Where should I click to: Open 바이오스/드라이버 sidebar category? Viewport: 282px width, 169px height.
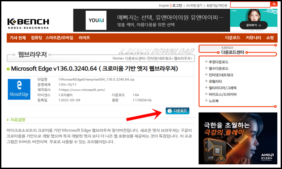coord(223,94)
